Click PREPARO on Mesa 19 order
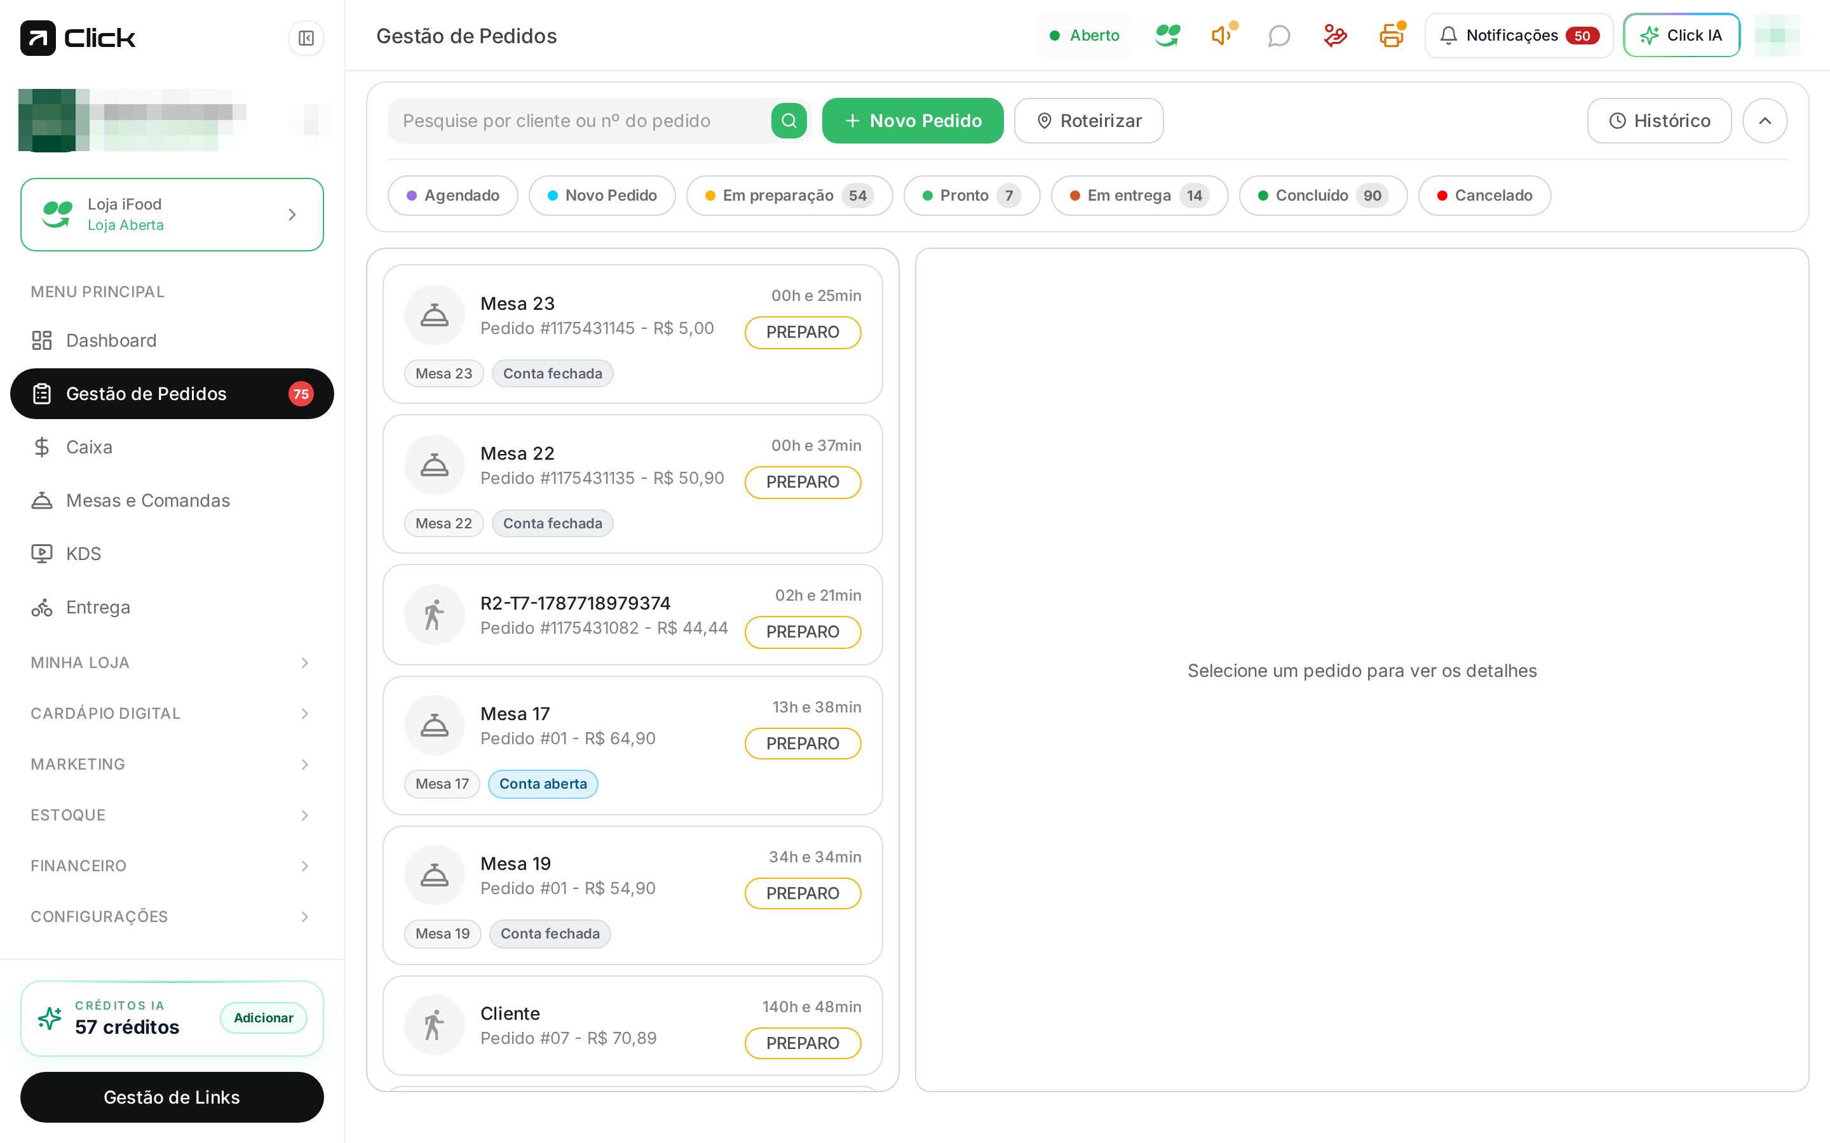 pyautogui.click(x=803, y=893)
